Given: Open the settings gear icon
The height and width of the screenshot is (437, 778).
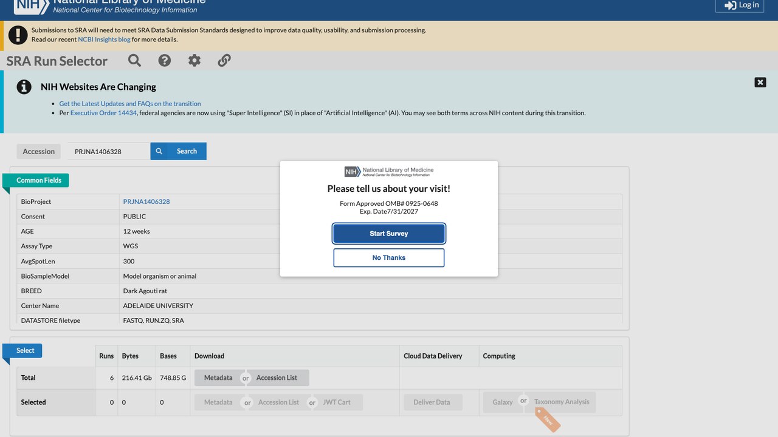Looking at the screenshot, I should tap(194, 60).
